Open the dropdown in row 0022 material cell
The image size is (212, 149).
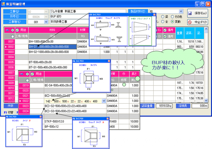(x=104, y=101)
